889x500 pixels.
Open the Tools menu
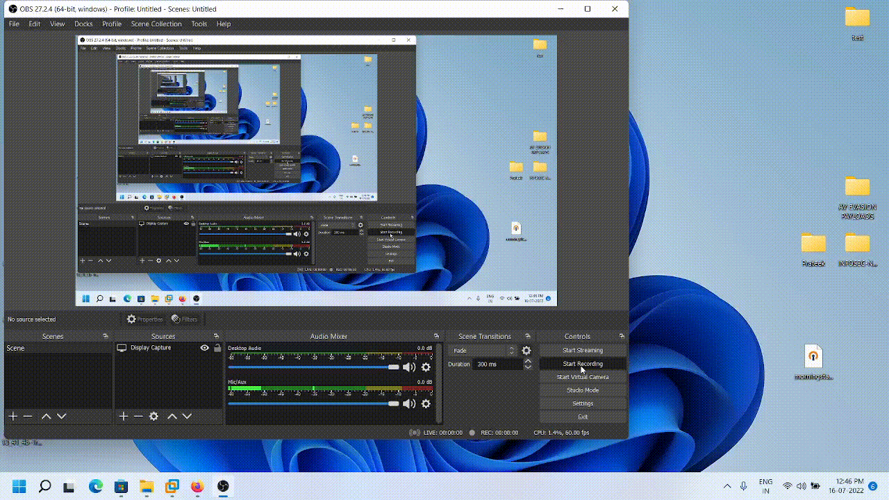199,24
